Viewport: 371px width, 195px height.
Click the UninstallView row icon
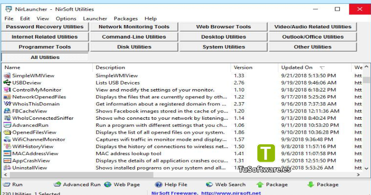tap(7, 168)
